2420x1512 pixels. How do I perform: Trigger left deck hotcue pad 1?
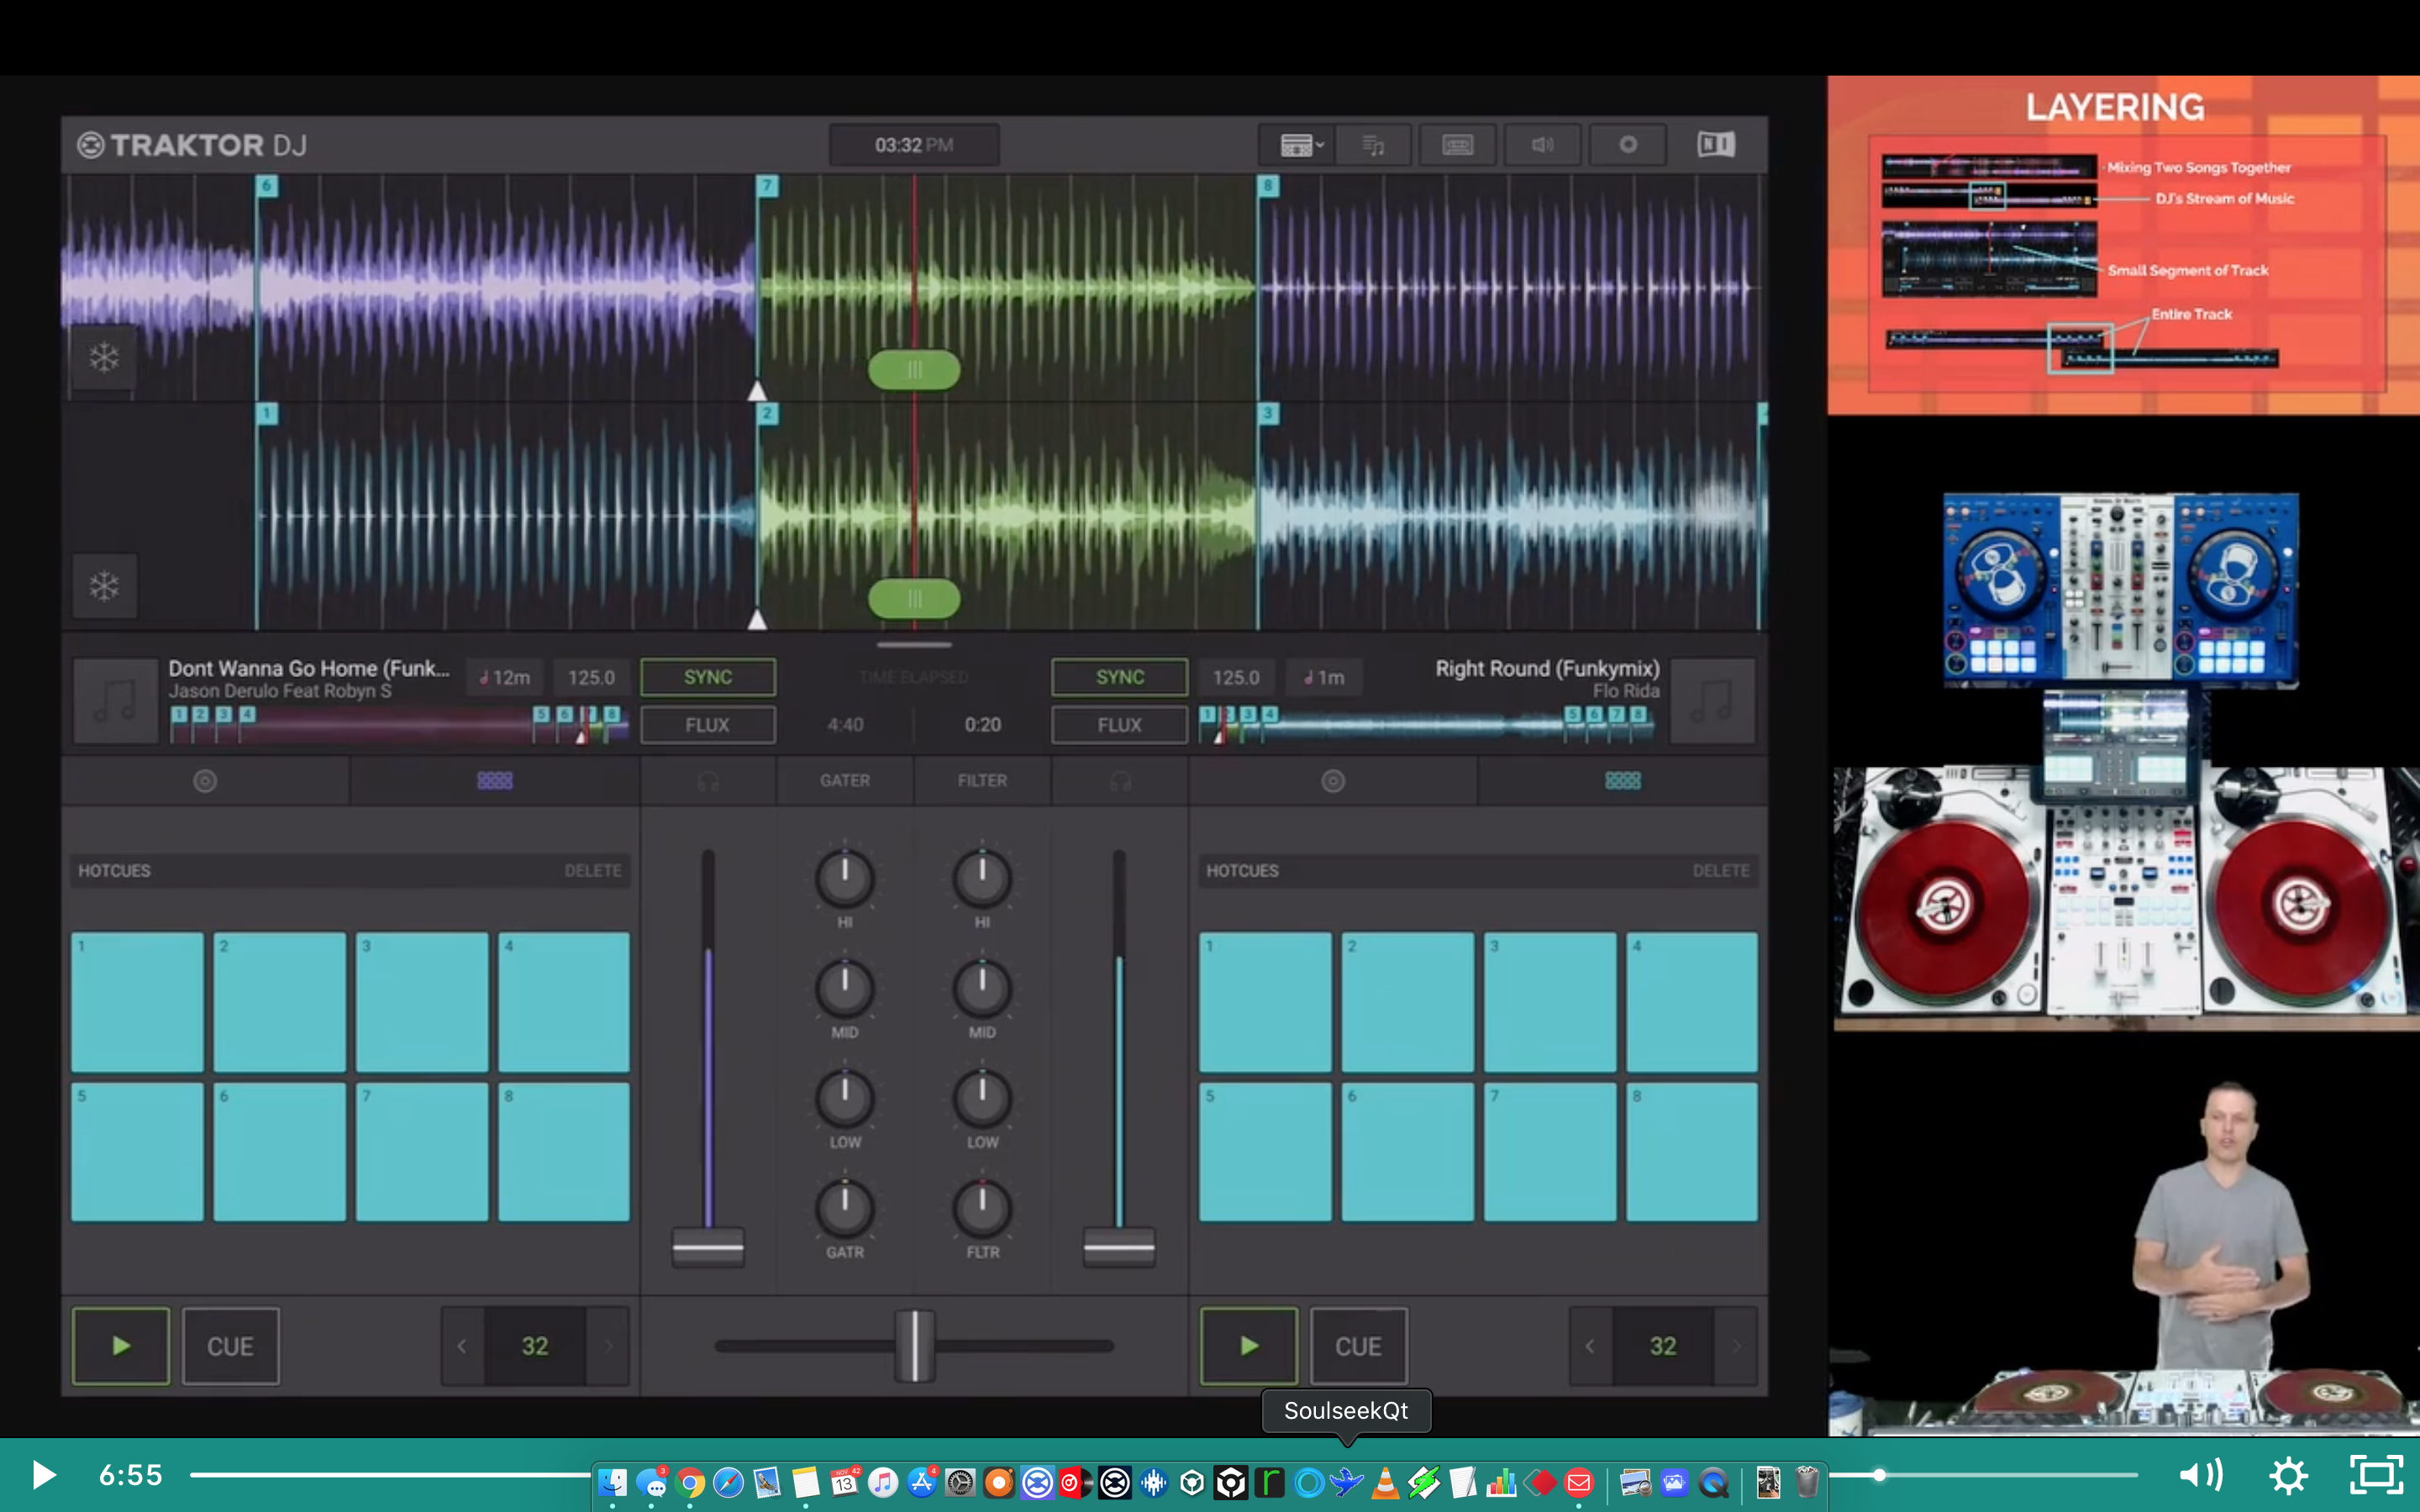tap(137, 1002)
